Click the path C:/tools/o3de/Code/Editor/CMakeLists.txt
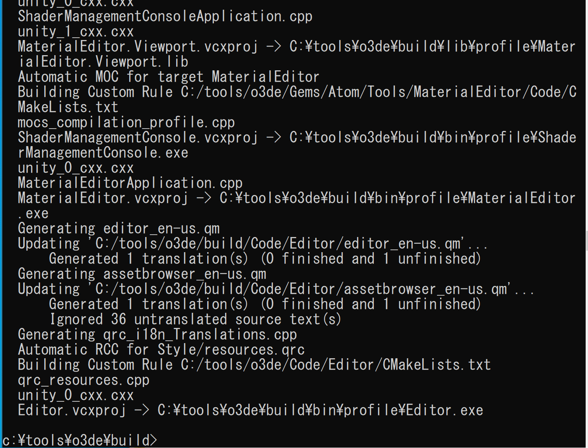This screenshot has height=448, width=588. (336, 365)
